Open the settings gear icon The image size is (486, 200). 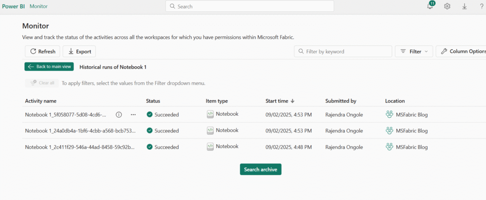(x=447, y=6)
